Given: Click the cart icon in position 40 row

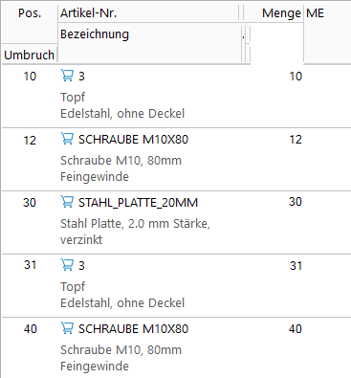Looking at the screenshot, I should (x=67, y=328).
